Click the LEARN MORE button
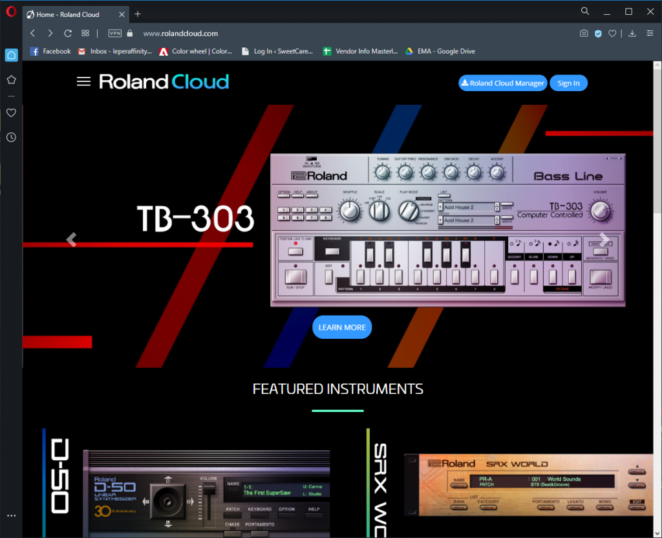Screen dimensions: 662x538 pyautogui.click(x=341, y=327)
